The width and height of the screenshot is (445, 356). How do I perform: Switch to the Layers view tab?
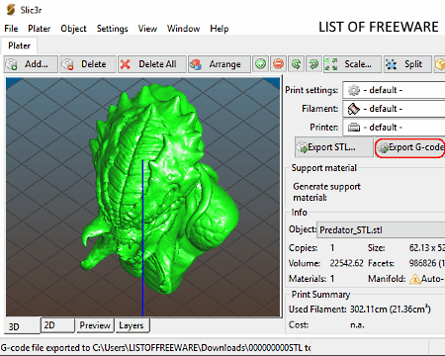tap(132, 325)
